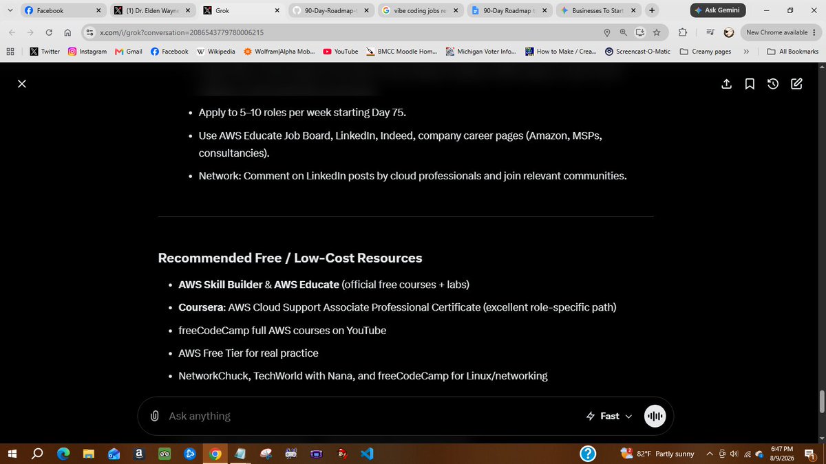Click the New Chrome available button
Image resolution: width=826 pixels, height=464 pixels.
pyautogui.click(x=781, y=32)
